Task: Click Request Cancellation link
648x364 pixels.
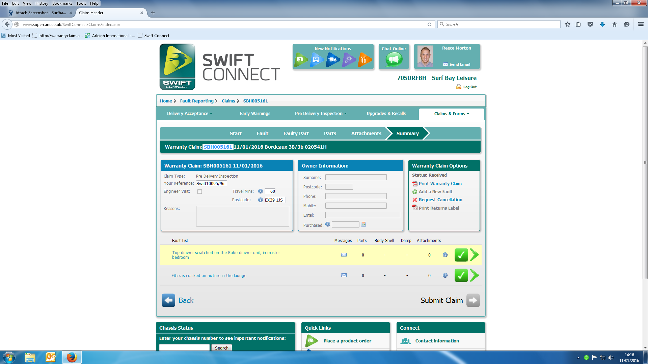Action: [x=440, y=200]
